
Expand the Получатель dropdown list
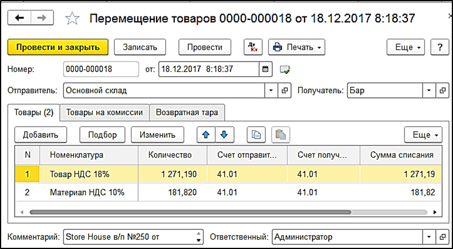[429, 91]
